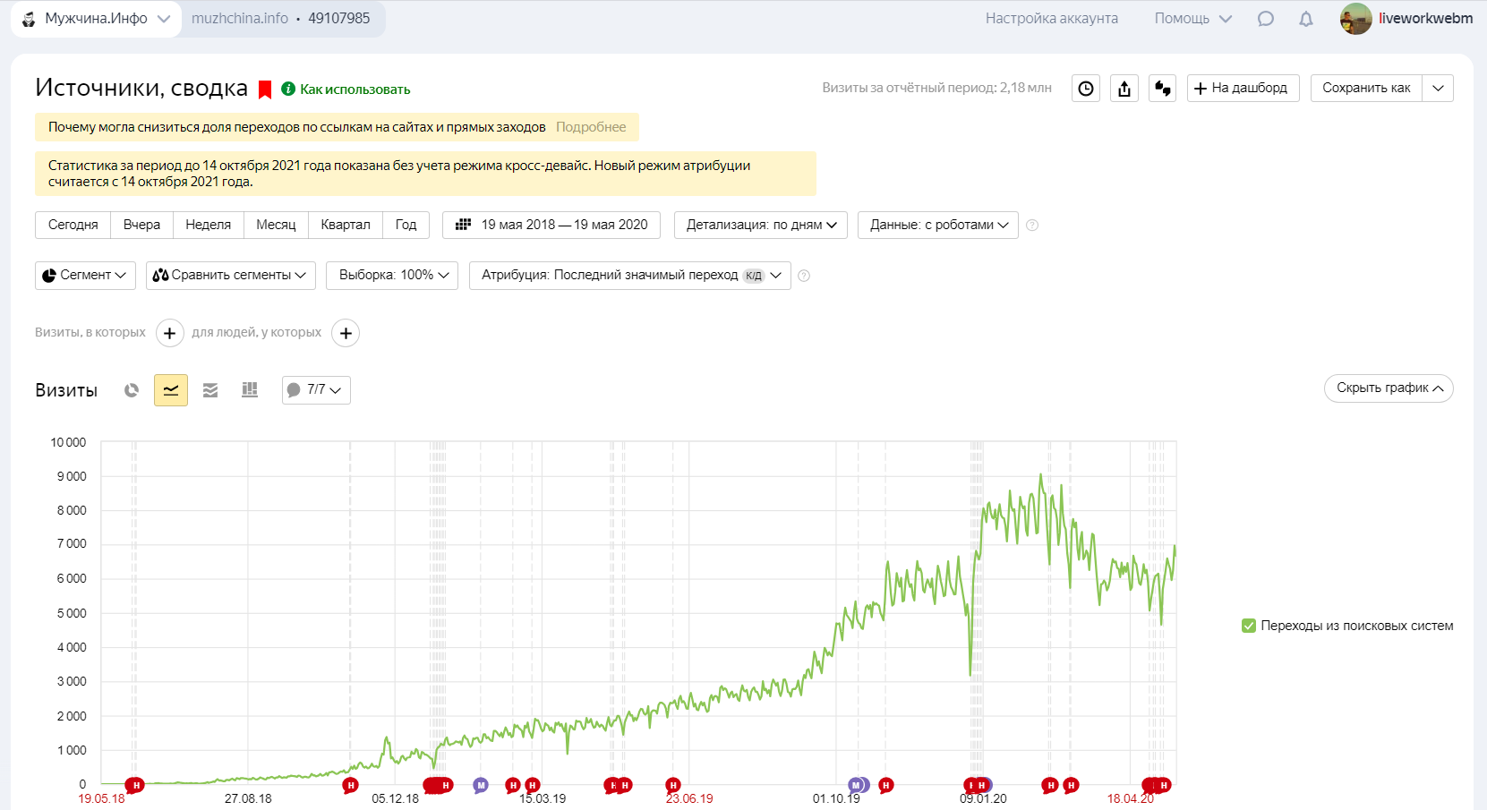Open the clock scheduling icon button

click(x=1086, y=88)
